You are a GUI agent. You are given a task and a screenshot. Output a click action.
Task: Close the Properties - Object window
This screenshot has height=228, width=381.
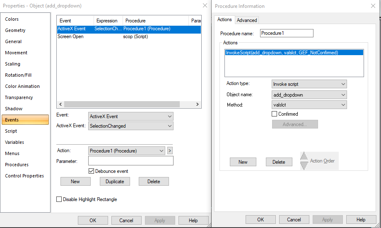(205, 5)
